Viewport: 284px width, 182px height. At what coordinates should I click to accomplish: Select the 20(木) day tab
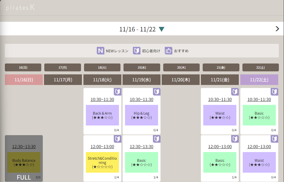[181, 67]
